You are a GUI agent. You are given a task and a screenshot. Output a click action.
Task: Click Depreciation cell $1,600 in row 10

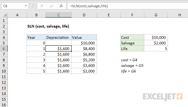click(x=59, y=71)
